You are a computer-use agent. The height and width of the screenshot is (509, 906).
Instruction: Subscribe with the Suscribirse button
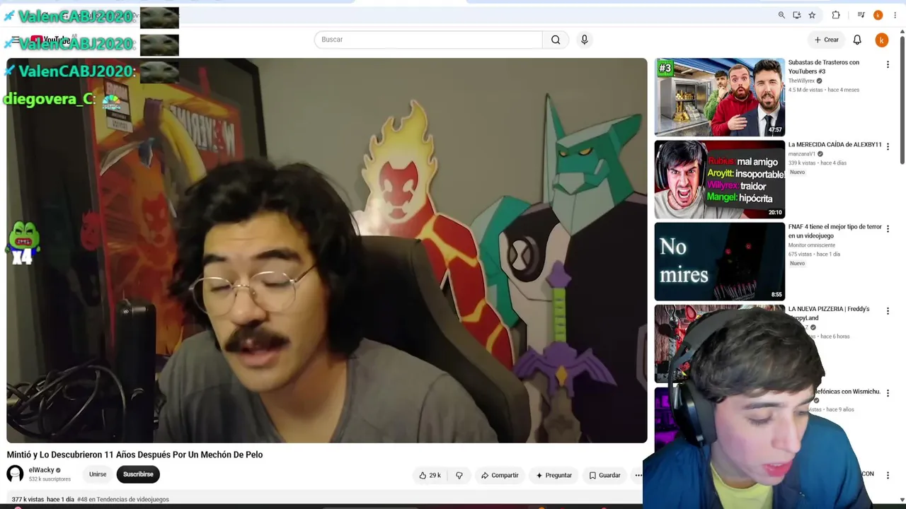coord(138,474)
